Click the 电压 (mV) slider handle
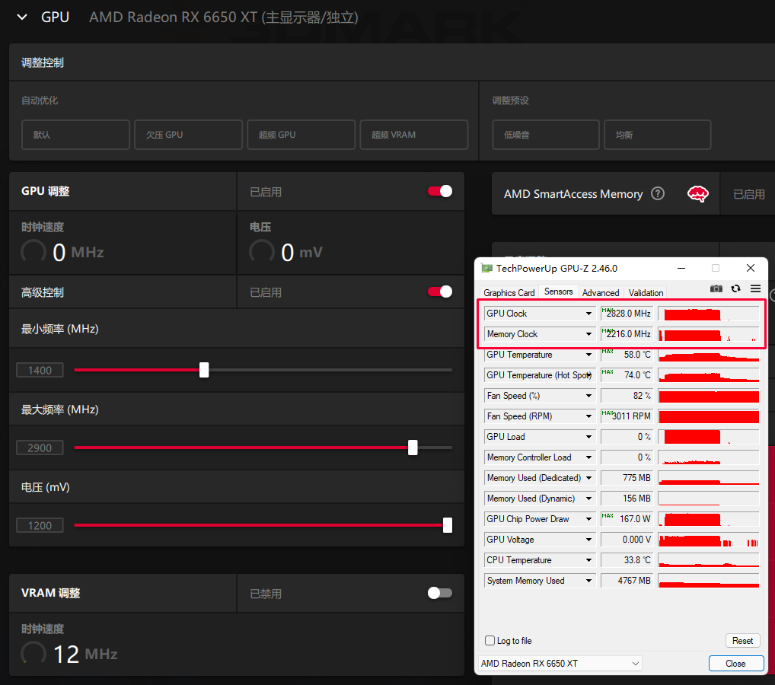 coord(448,525)
